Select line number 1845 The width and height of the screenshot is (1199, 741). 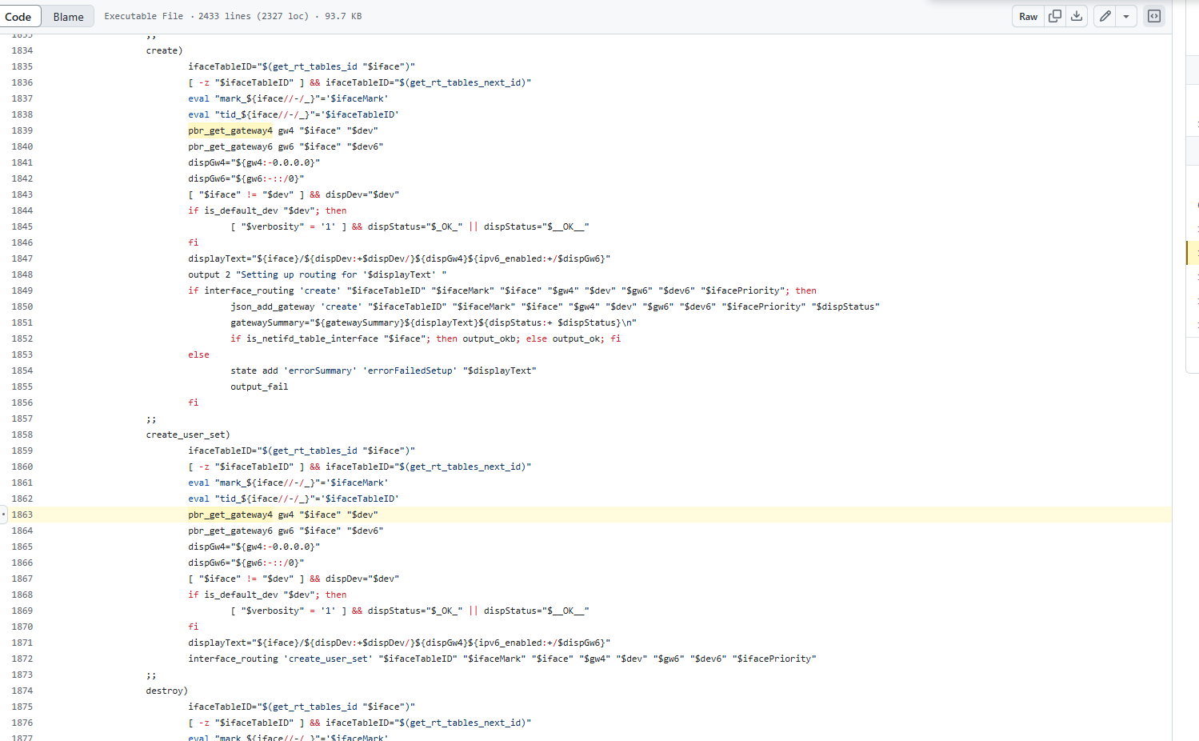point(22,226)
